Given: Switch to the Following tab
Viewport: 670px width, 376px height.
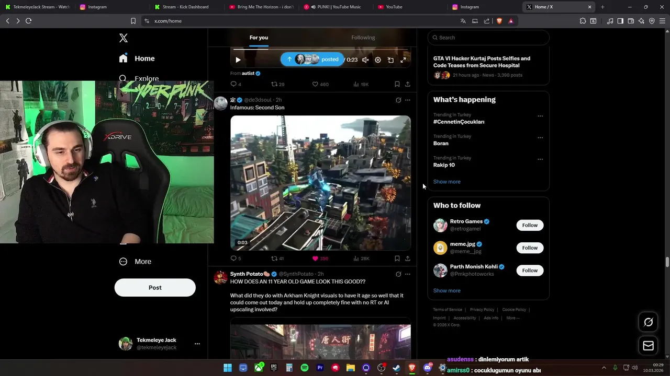Looking at the screenshot, I should coord(363,38).
